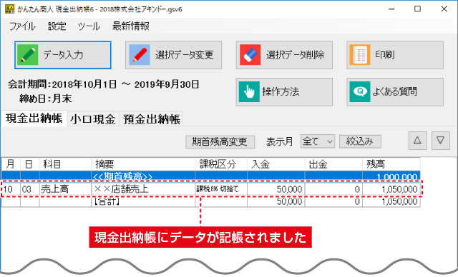The height and width of the screenshot is (277, 458).
Task: Click the 印刷 button
Action: pos(395,55)
